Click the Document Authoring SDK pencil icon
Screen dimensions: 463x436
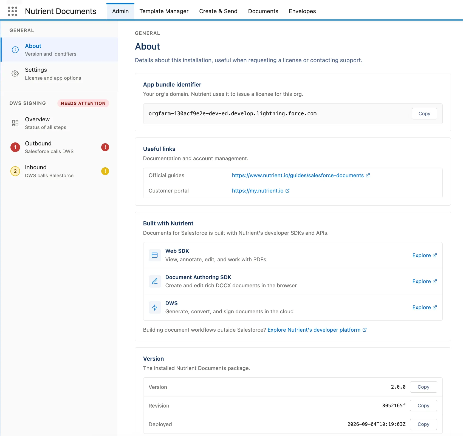[155, 281]
